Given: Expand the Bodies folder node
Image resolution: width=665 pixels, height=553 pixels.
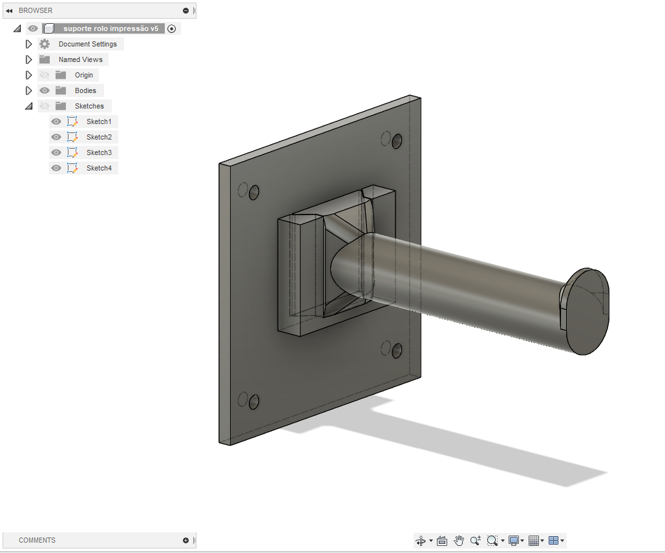Looking at the screenshot, I should click(28, 90).
